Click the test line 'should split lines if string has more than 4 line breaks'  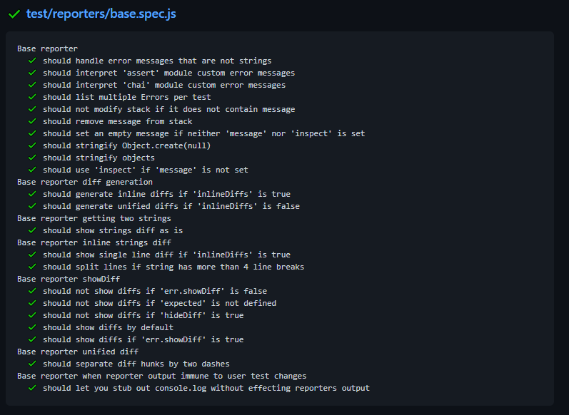tap(173, 267)
